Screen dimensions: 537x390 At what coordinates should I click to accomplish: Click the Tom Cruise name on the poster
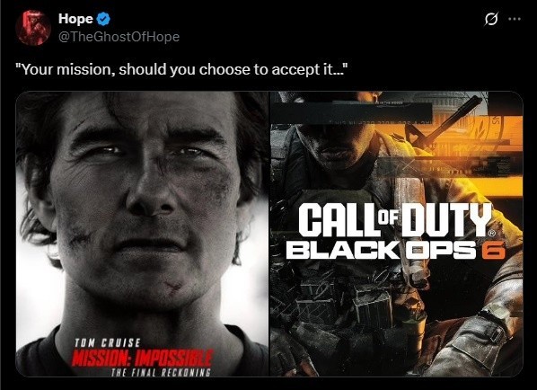pos(108,343)
